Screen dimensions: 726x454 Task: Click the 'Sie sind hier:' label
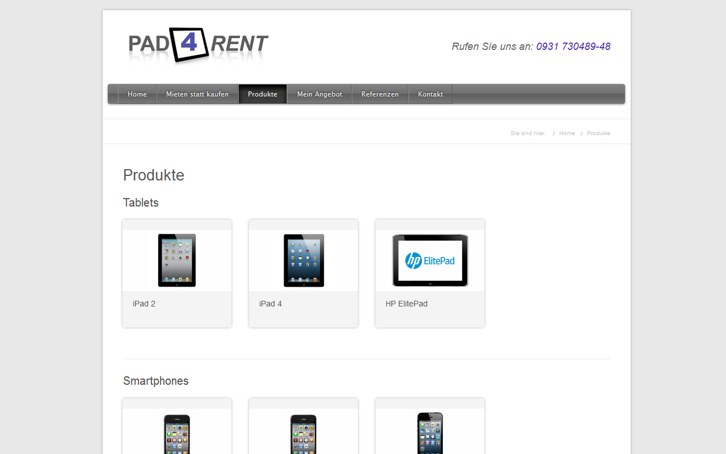pyautogui.click(x=528, y=133)
